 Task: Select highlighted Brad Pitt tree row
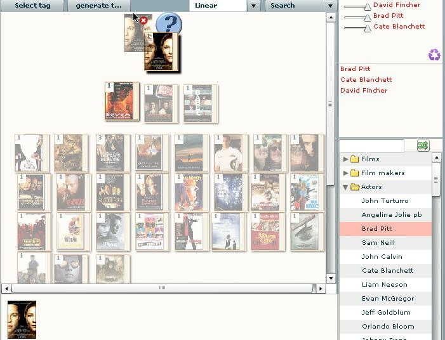click(386, 229)
